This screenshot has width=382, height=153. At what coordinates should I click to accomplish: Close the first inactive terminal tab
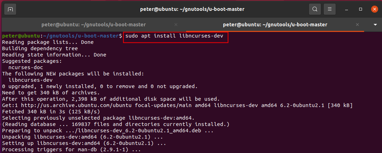176,25
